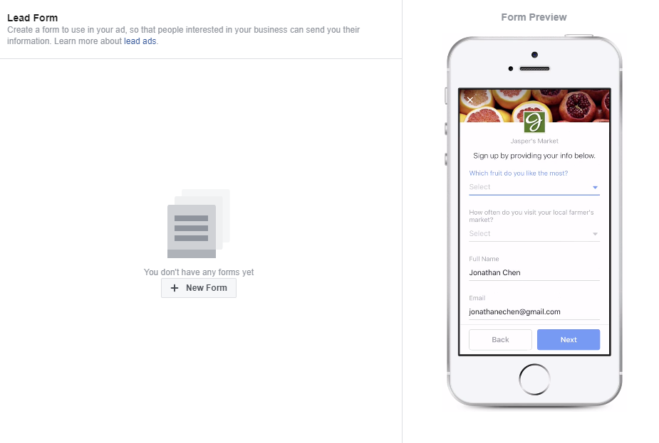The image size is (659, 443).
Task: Click the Form Preview heading
Action: pyautogui.click(x=534, y=17)
